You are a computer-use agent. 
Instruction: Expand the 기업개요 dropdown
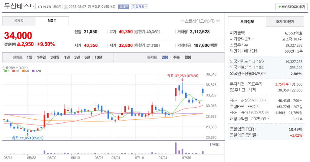point(140,7)
